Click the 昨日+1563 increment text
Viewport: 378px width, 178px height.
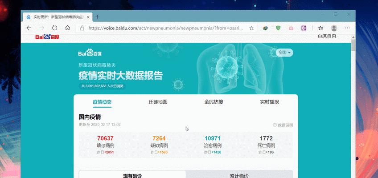[x=159, y=152]
